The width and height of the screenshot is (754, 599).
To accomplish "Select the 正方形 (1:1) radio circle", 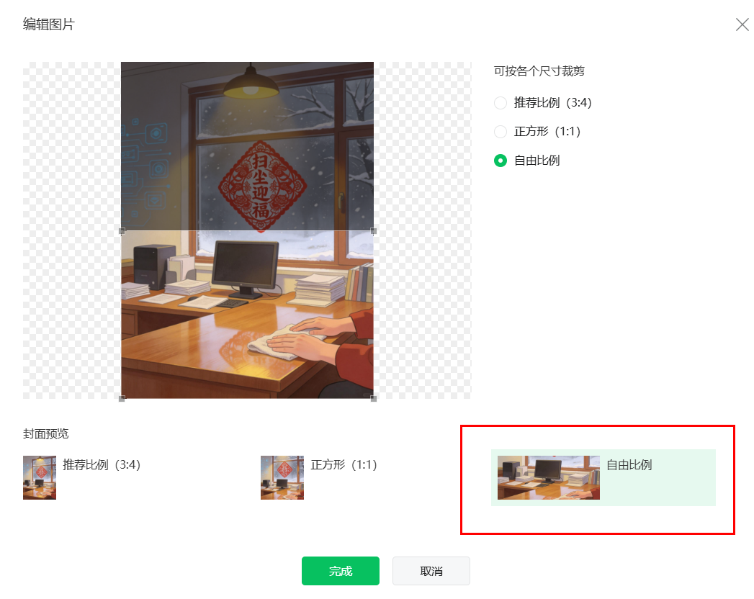I will pyautogui.click(x=501, y=132).
